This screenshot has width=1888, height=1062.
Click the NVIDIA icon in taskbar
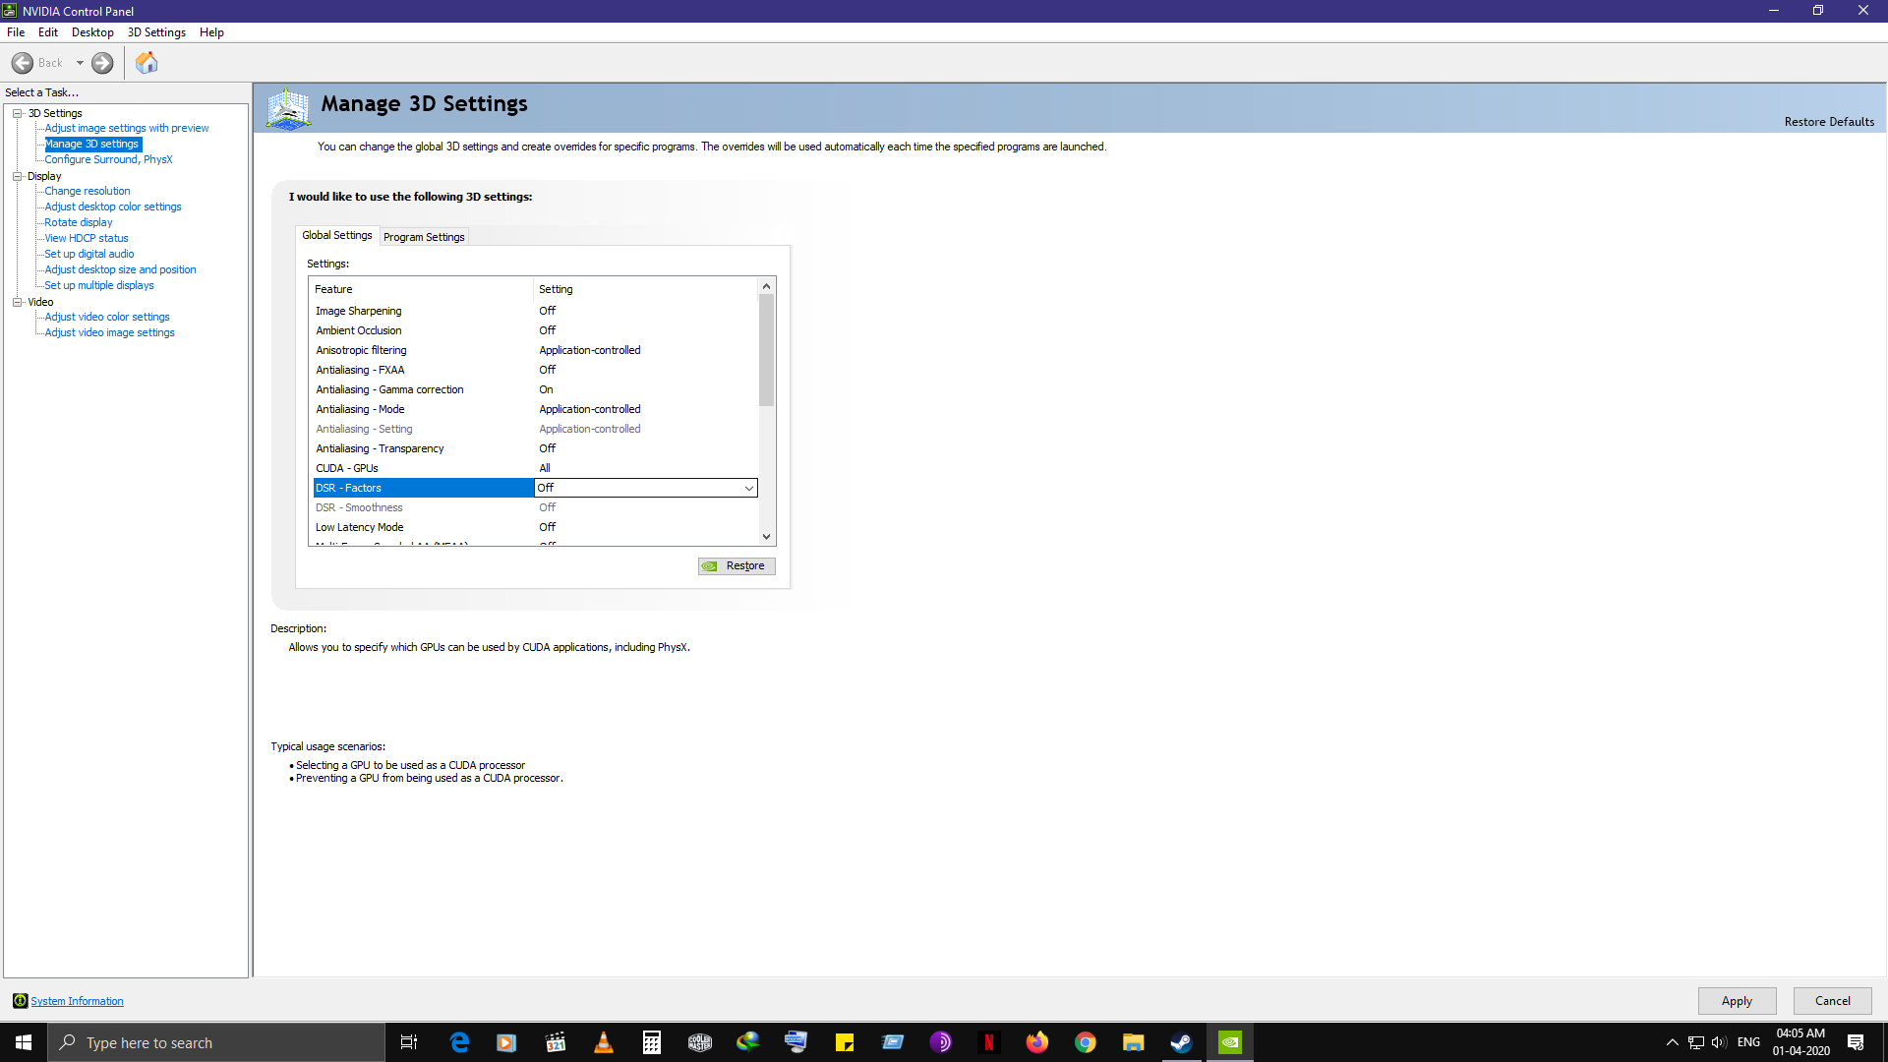pyautogui.click(x=1230, y=1042)
